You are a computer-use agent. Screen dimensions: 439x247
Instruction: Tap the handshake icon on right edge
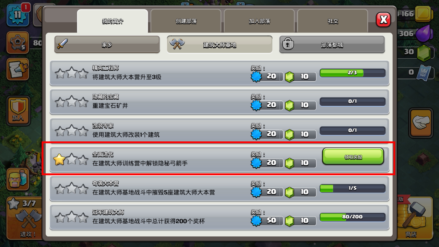(x=421, y=122)
